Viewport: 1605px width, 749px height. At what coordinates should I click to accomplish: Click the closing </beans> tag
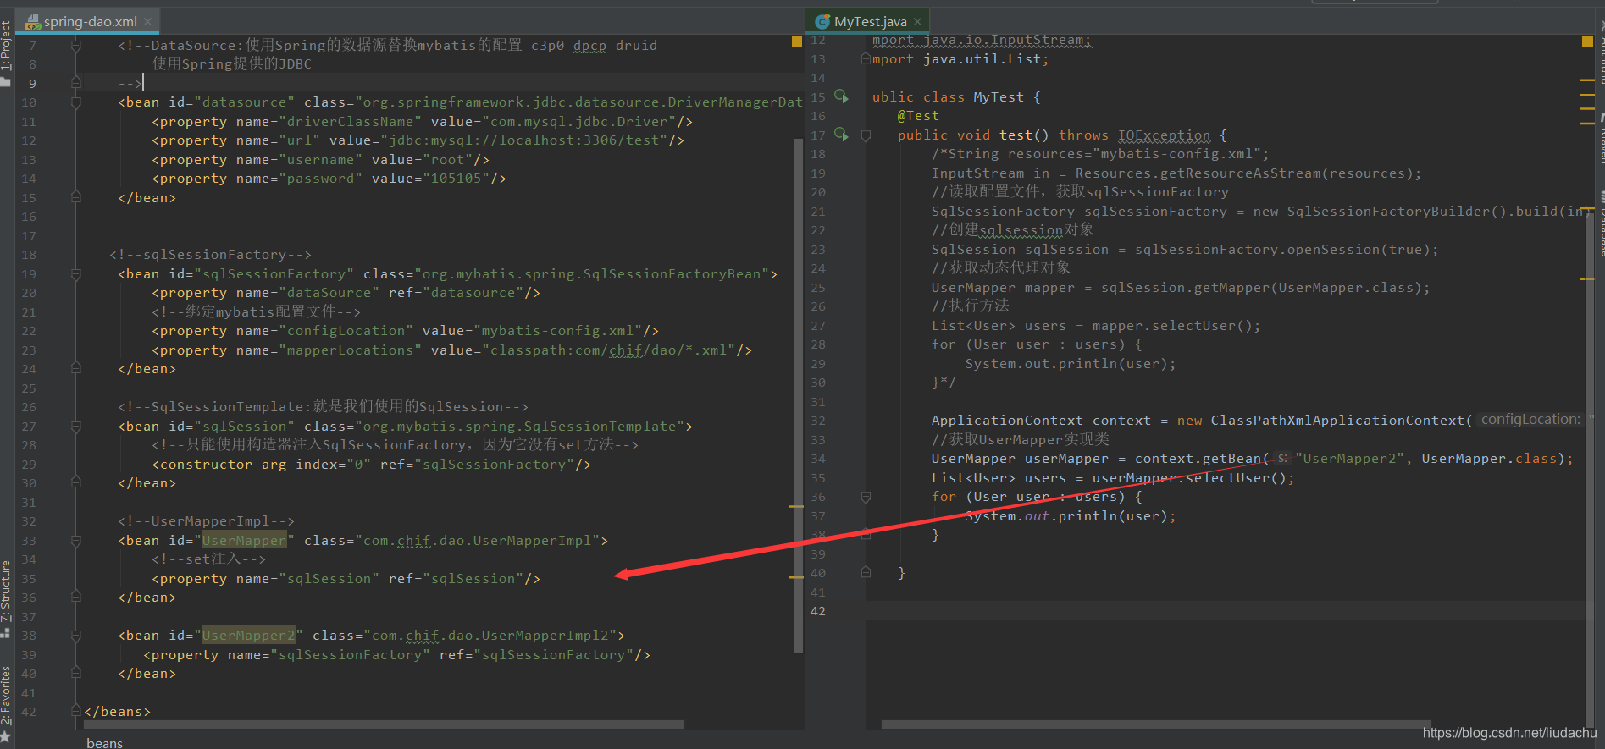point(117,712)
